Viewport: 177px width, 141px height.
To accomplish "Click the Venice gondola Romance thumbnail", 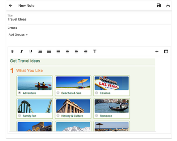I will (112, 106).
